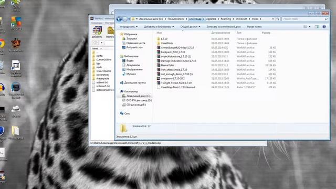Image resolution: width=336 pixels, height=189 pixels.
Task: Open the Видео library
Action: click(130, 61)
